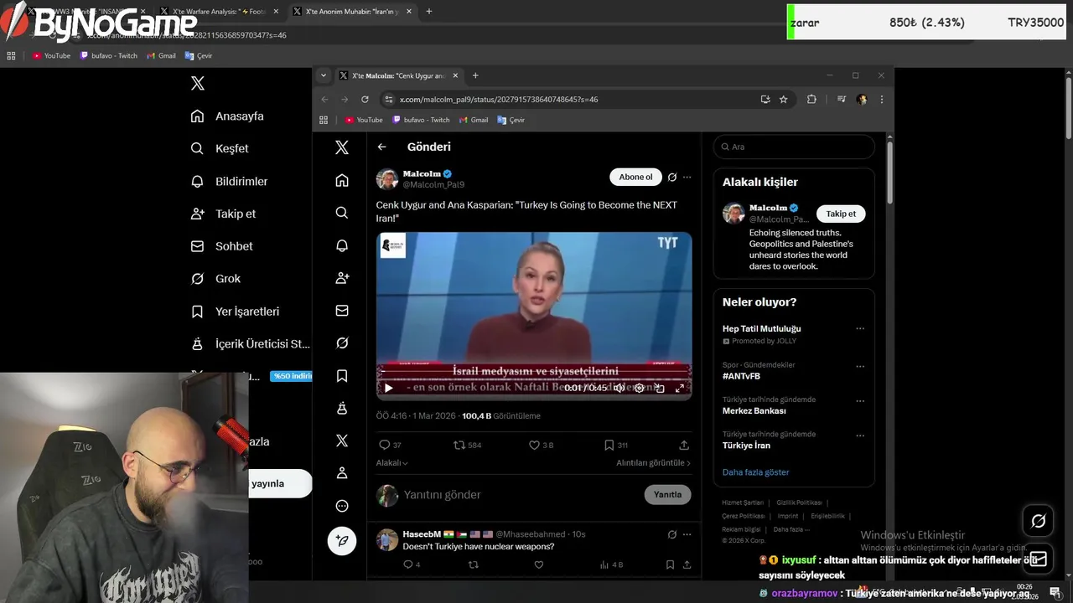Screen dimensions: 1073x603
Task: Click floating Grok button at bottom right
Action: tap(1038, 521)
